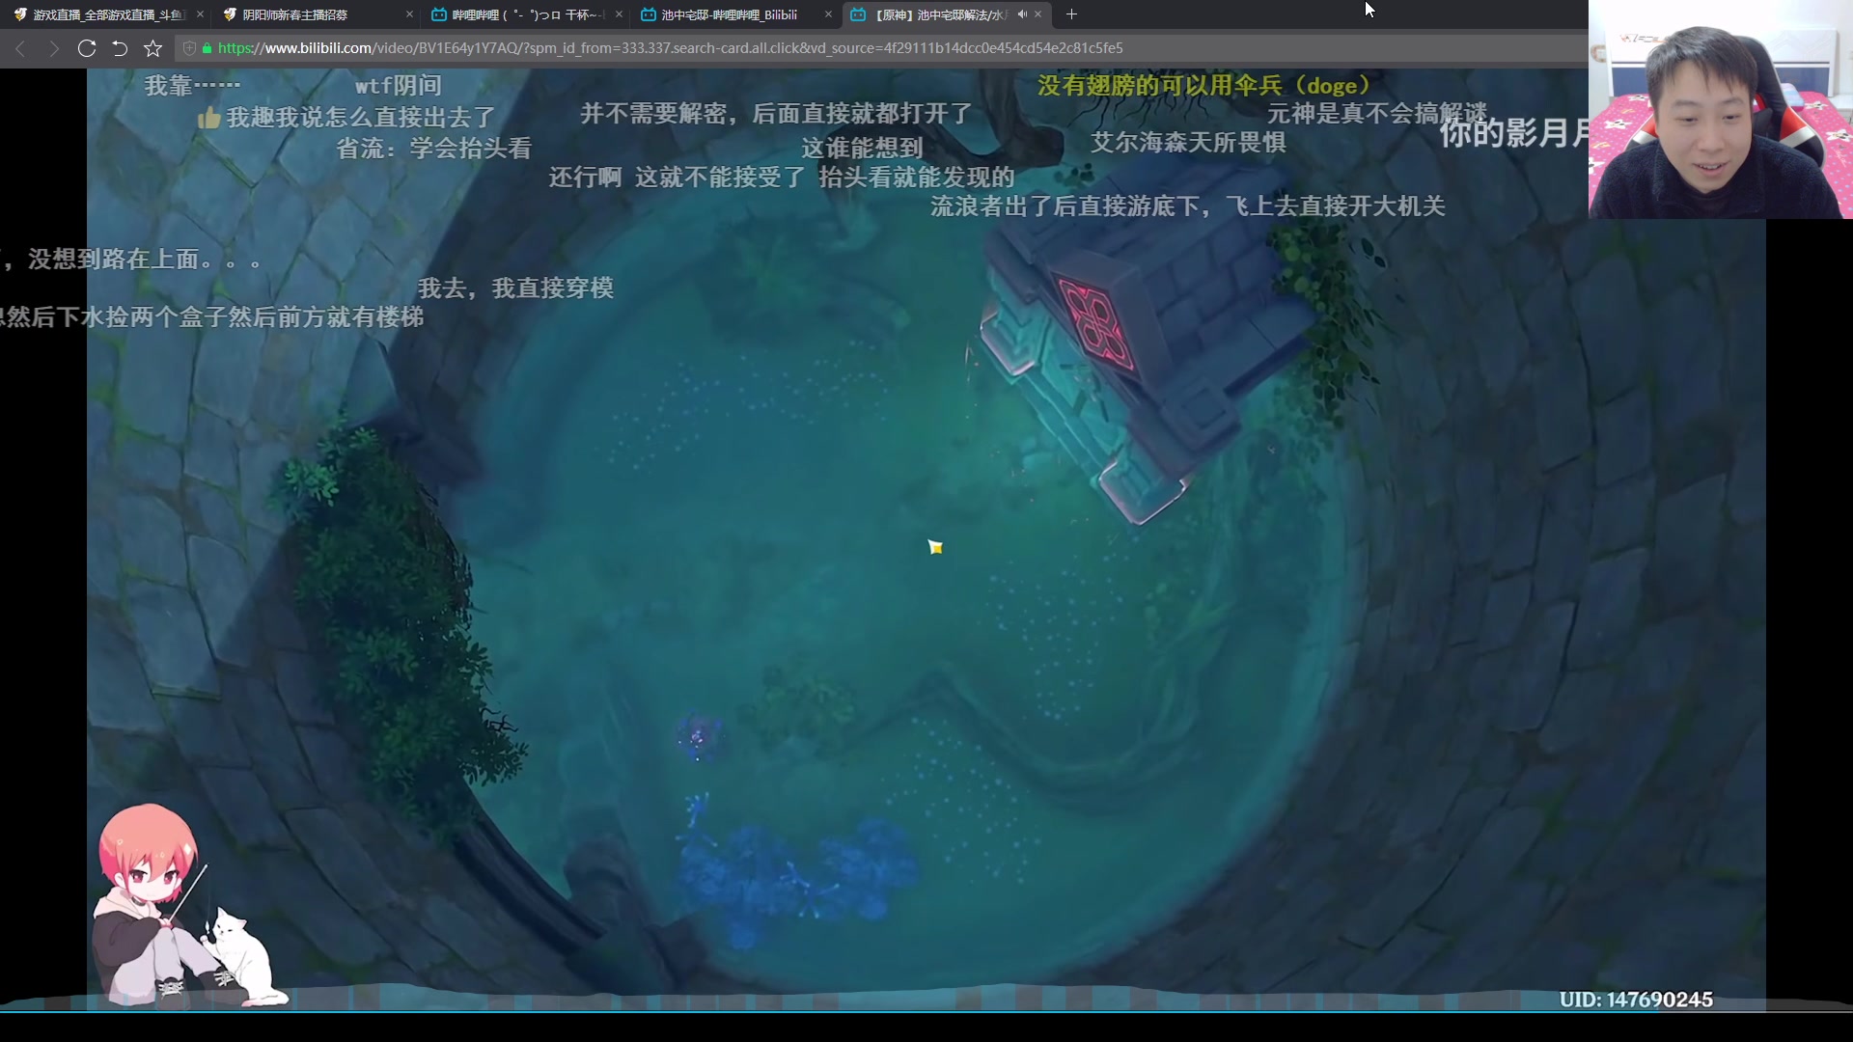Screen dimensions: 1853x1042
Task: Click the browser back arrow icon
Action: click(20, 48)
